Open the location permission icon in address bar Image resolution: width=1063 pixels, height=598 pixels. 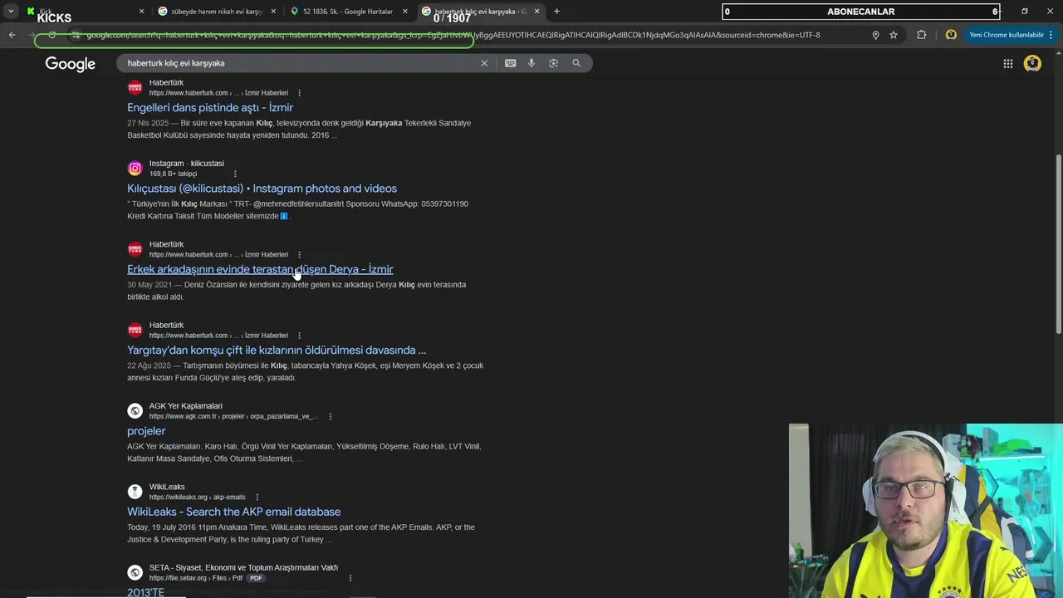tap(875, 35)
